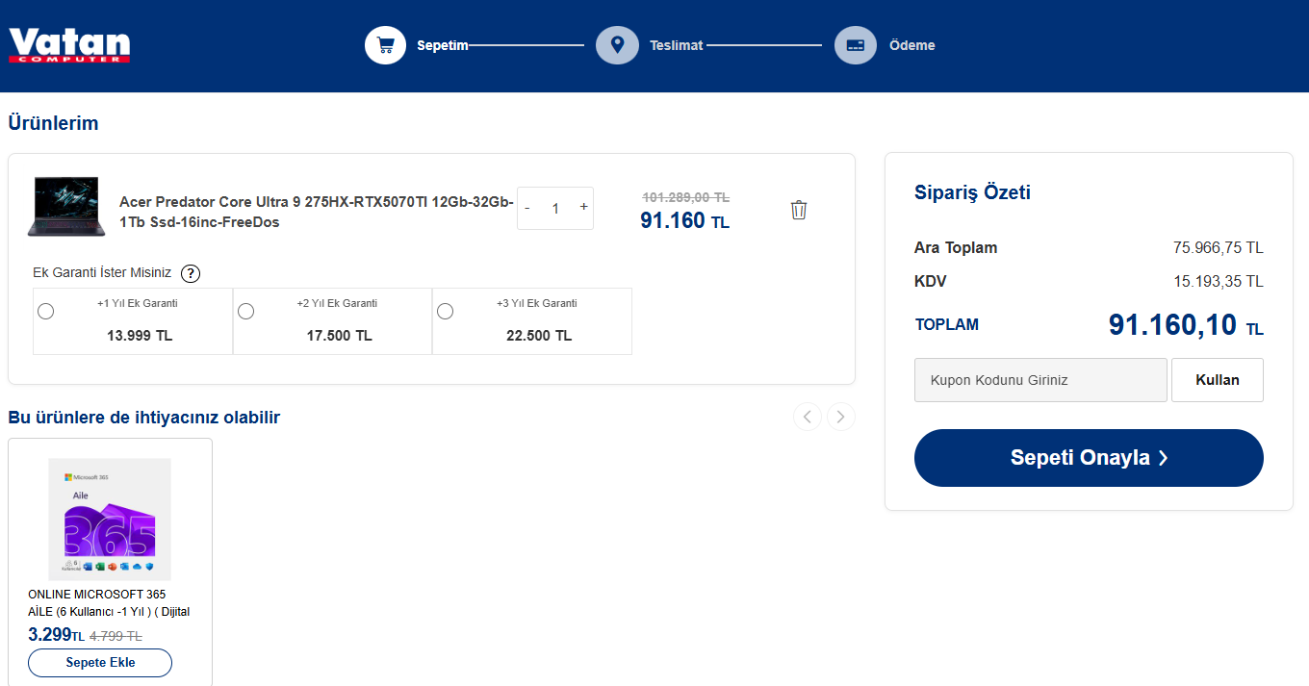This screenshot has height=686, width=1309.
Task: Click the Ara Toplam value 75.966,75 TL
Action: [1219, 247]
